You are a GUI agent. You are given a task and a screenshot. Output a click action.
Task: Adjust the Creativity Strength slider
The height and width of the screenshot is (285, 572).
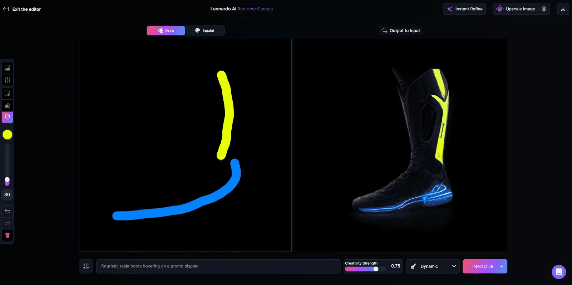pyautogui.click(x=365, y=269)
